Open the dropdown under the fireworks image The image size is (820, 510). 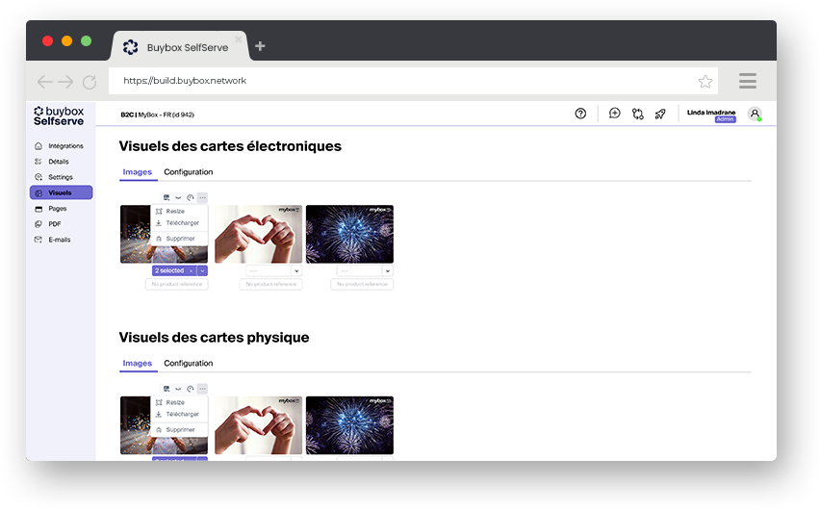pyautogui.click(x=388, y=271)
